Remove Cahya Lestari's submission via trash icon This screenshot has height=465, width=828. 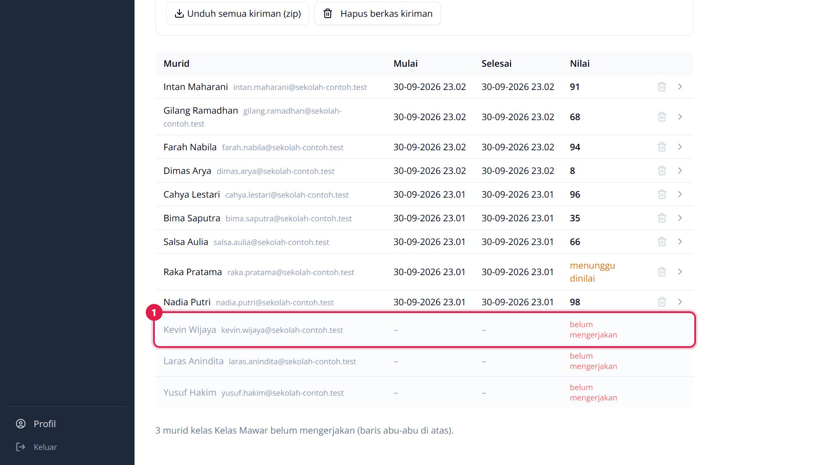[x=662, y=194]
